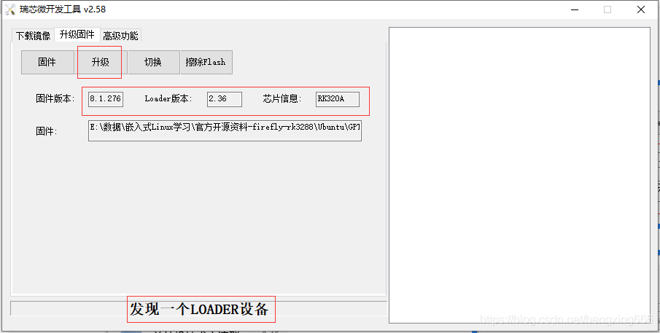Viewport: 660px width, 333px height.
Task: Click the empty log output panel
Action: point(519,176)
